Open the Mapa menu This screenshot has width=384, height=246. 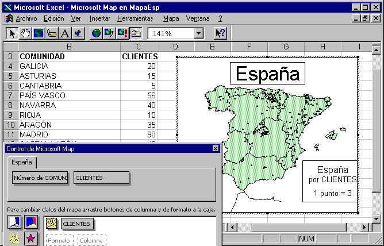pyautogui.click(x=171, y=18)
